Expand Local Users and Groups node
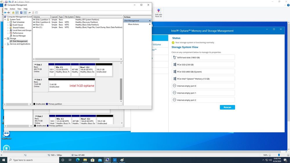Viewport: 290px width, 163px height. (x=8, y=30)
